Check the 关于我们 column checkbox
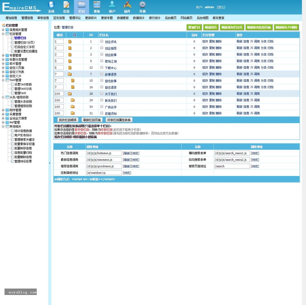Image resolution: width=306 pixels, height=305 pixels. (x=102, y=93)
